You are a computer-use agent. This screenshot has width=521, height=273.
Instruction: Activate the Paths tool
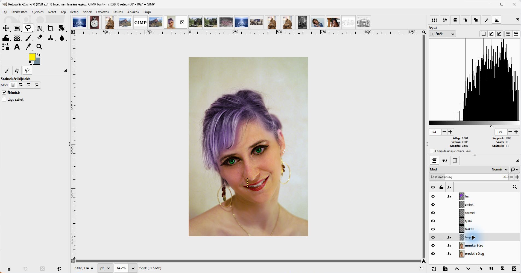point(6,47)
